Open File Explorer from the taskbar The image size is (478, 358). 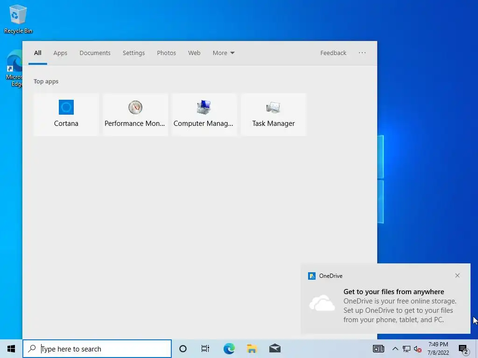[x=252, y=349]
